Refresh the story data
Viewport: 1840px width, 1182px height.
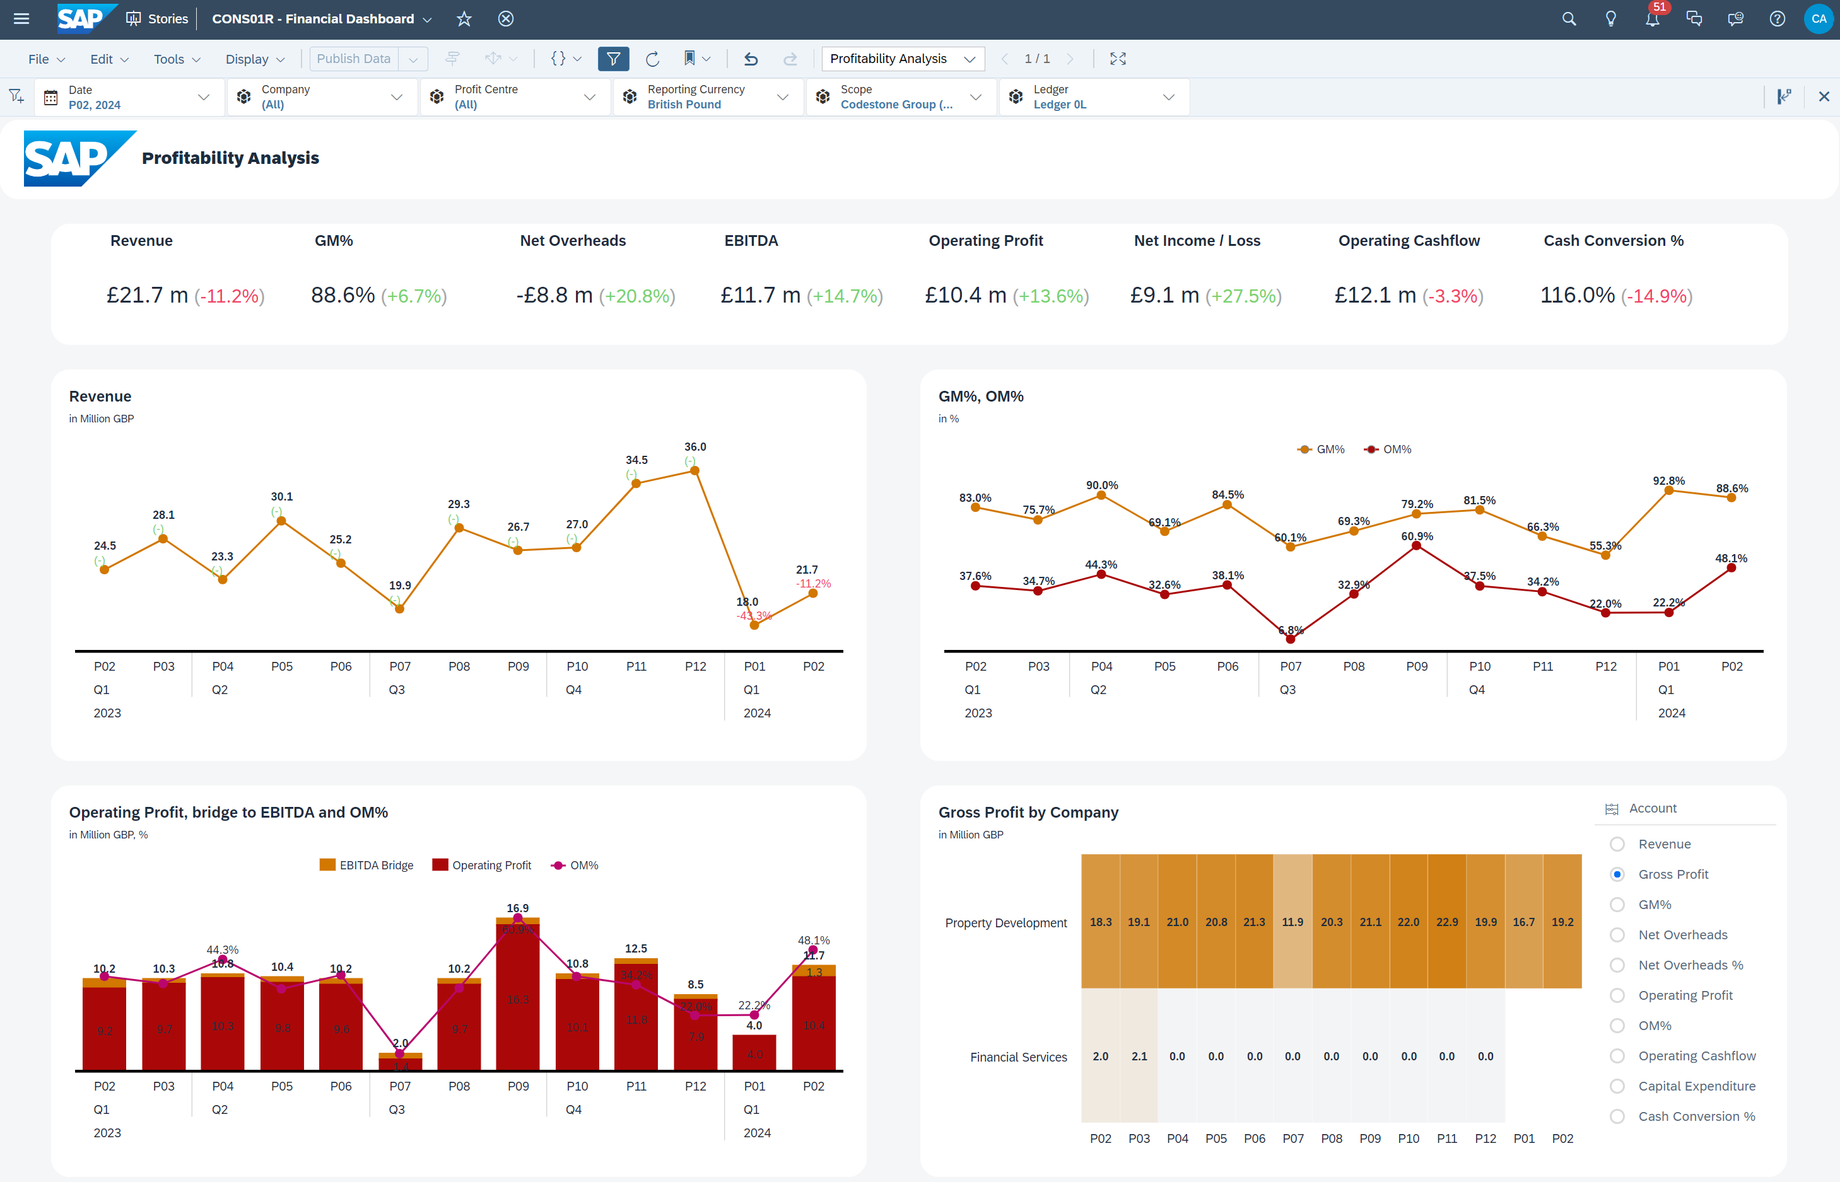[653, 59]
